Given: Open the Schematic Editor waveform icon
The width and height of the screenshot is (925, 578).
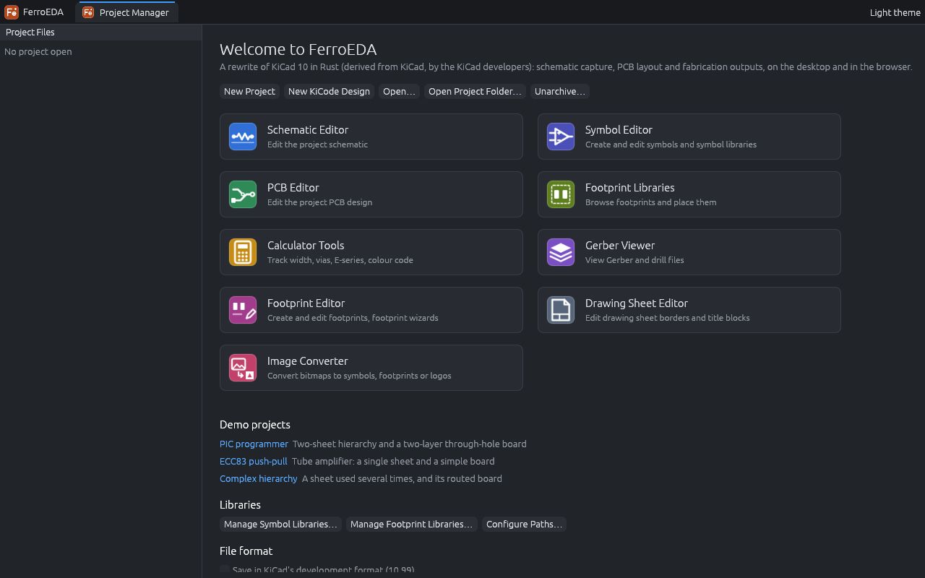Looking at the screenshot, I should (x=243, y=137).
